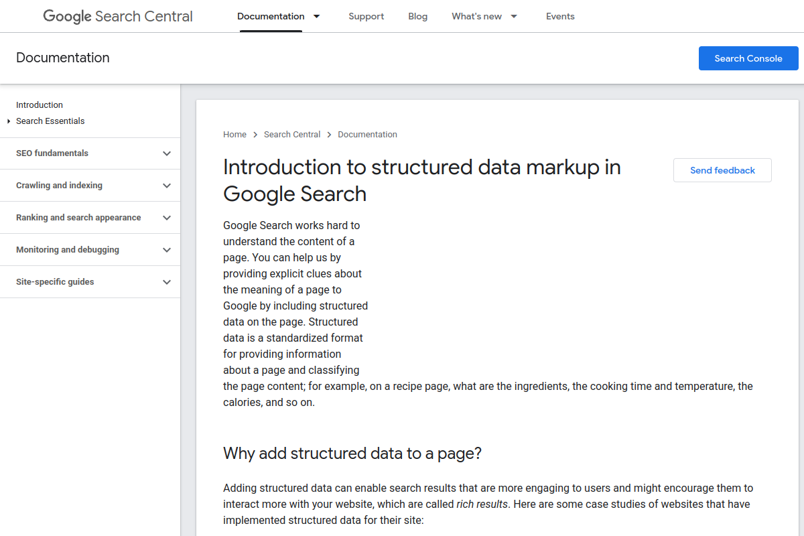The width and height of the screenshot is (804, 536).
Task: Select the Monitoring and debugging label
Action: pos(68,250)
